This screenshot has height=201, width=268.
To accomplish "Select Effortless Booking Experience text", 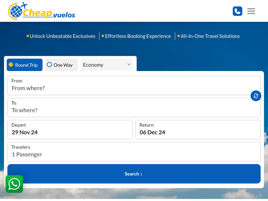I will 138,36.
